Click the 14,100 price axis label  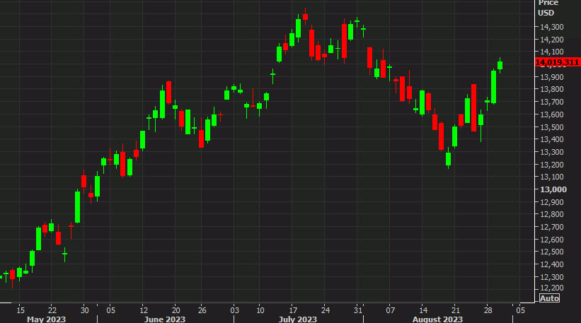click(x=552, y=52)
